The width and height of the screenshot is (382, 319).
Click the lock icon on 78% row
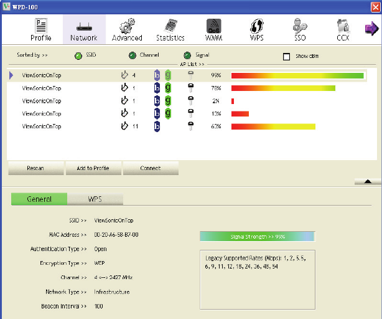click(191, 88)
